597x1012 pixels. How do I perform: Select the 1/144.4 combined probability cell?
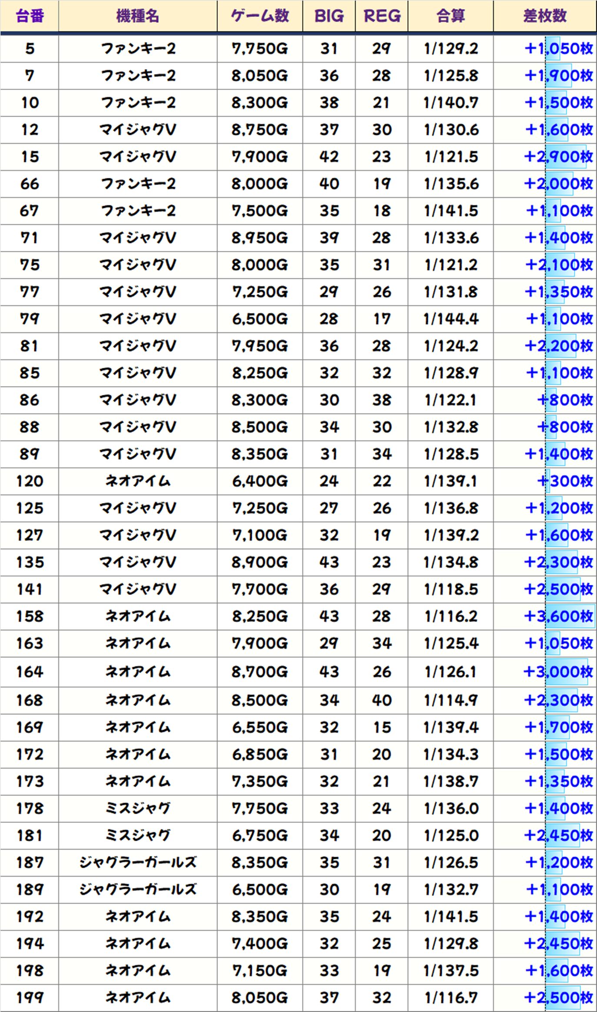[x=450, y=319]
